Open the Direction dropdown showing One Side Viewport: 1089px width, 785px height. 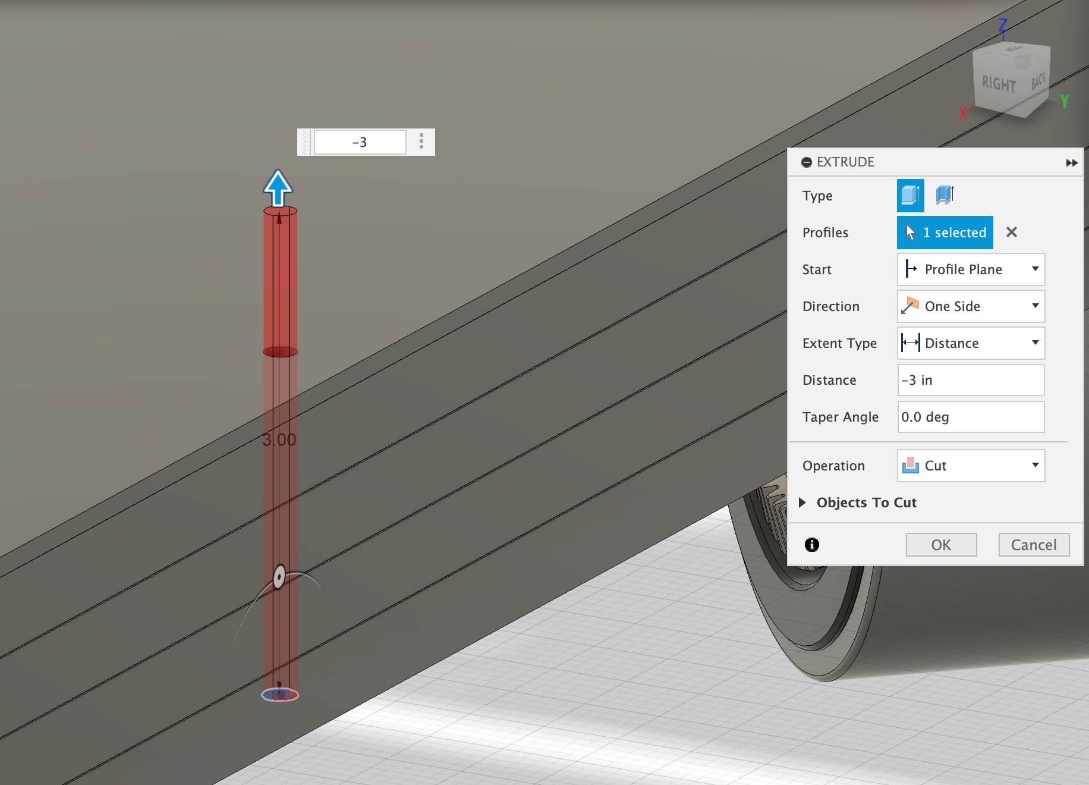point(971,306)
